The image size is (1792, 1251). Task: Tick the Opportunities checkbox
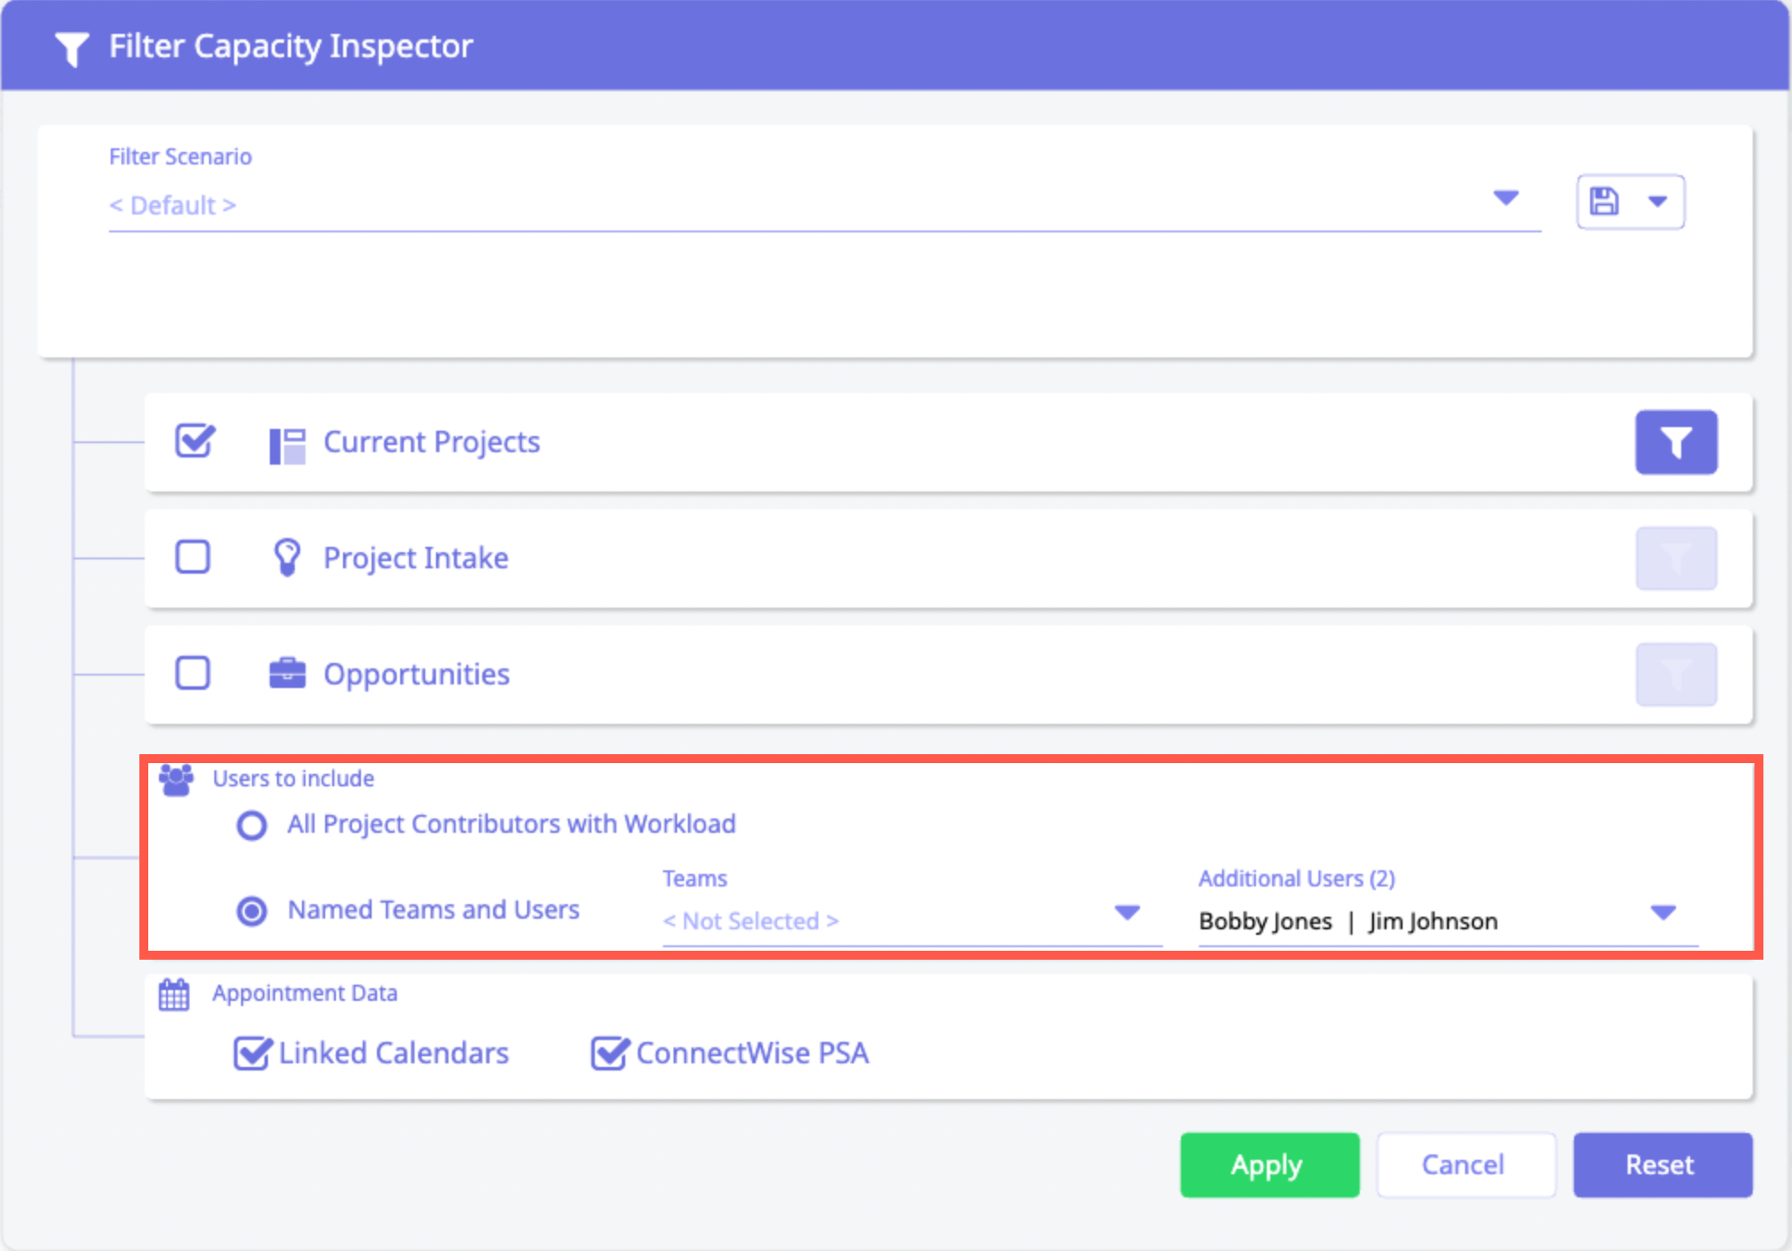[193, 673]
